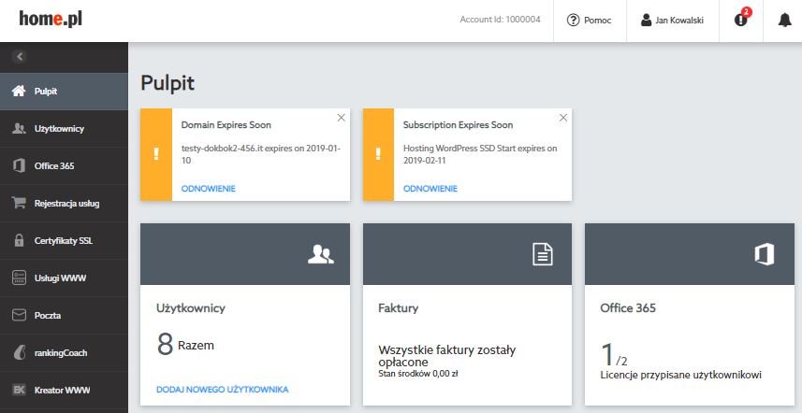This screenshot has width=802, height=413.
Task: Click the shopping cart icon in sidebar
Action: [x=19, y=203]
